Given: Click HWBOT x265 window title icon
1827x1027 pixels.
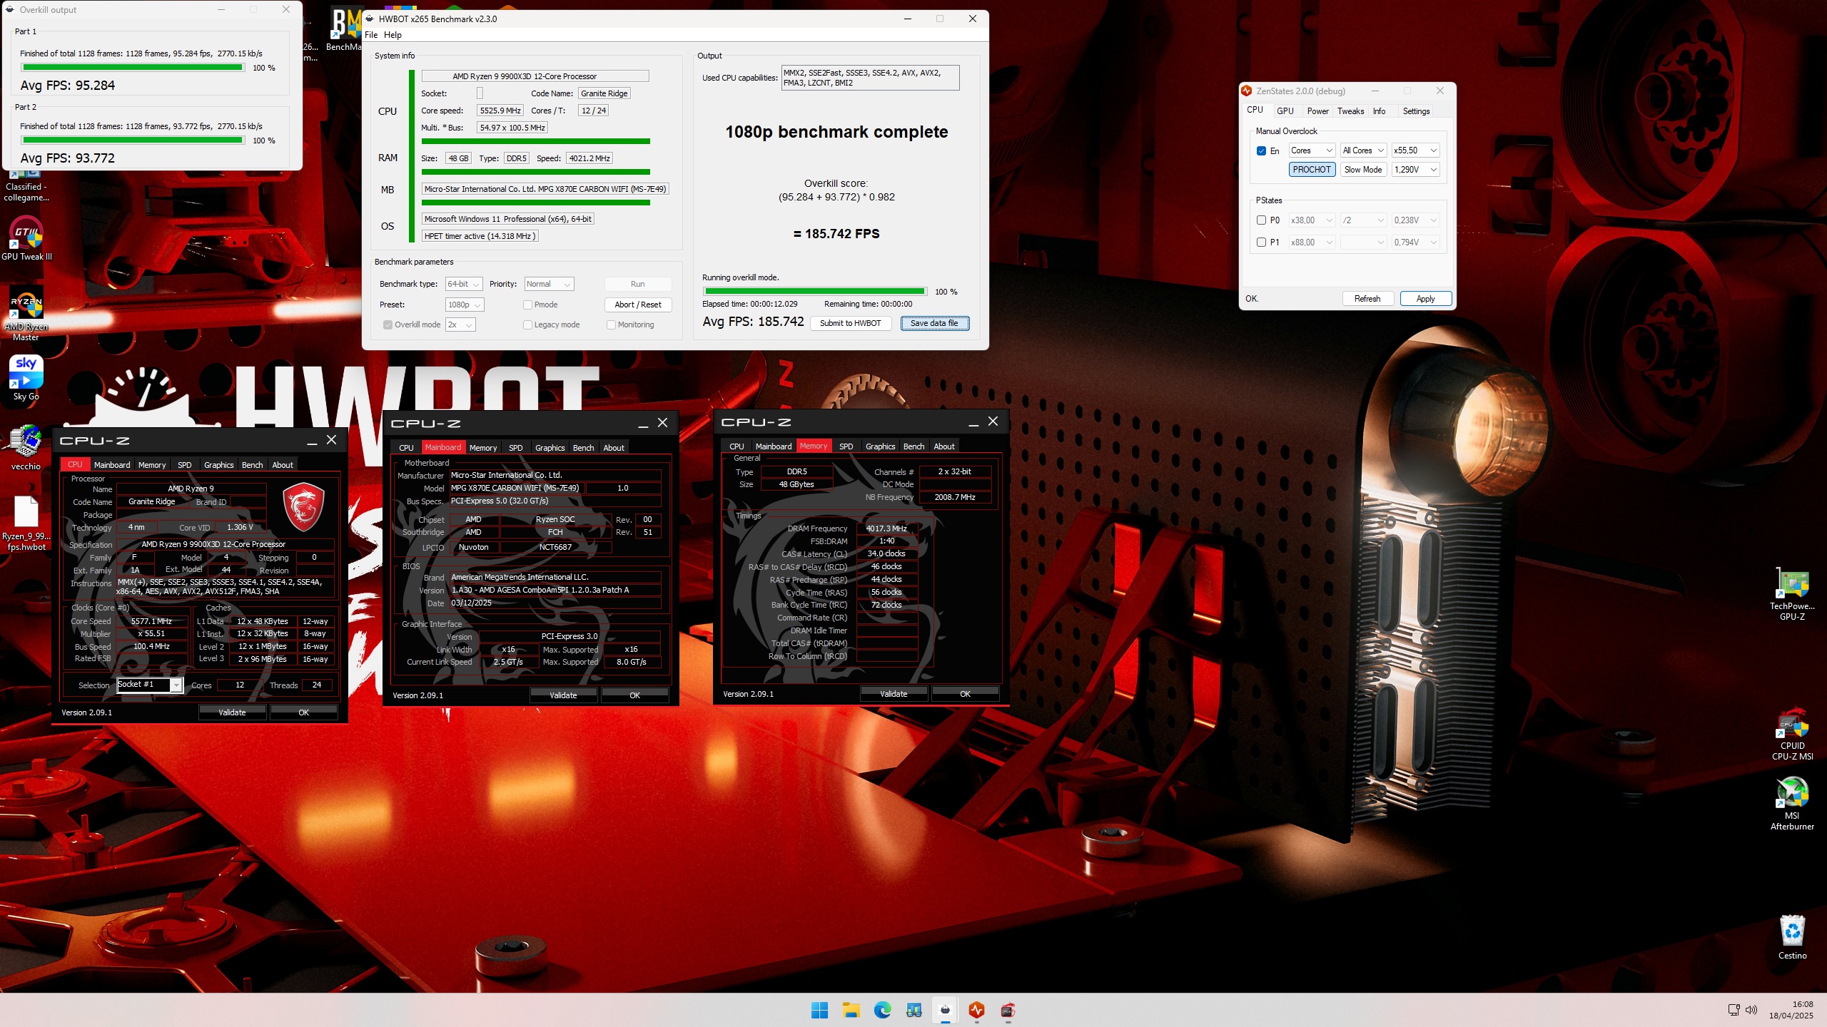Looking at the screenshot, I should (x=370, y=19).
